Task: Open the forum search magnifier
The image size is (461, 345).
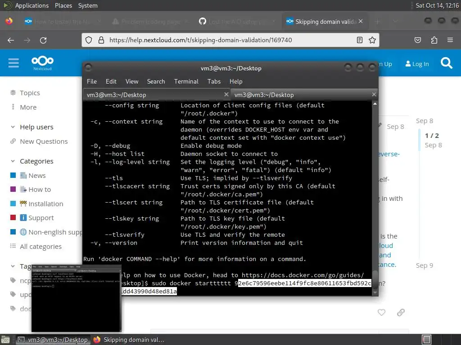Action: pos(446,63)
